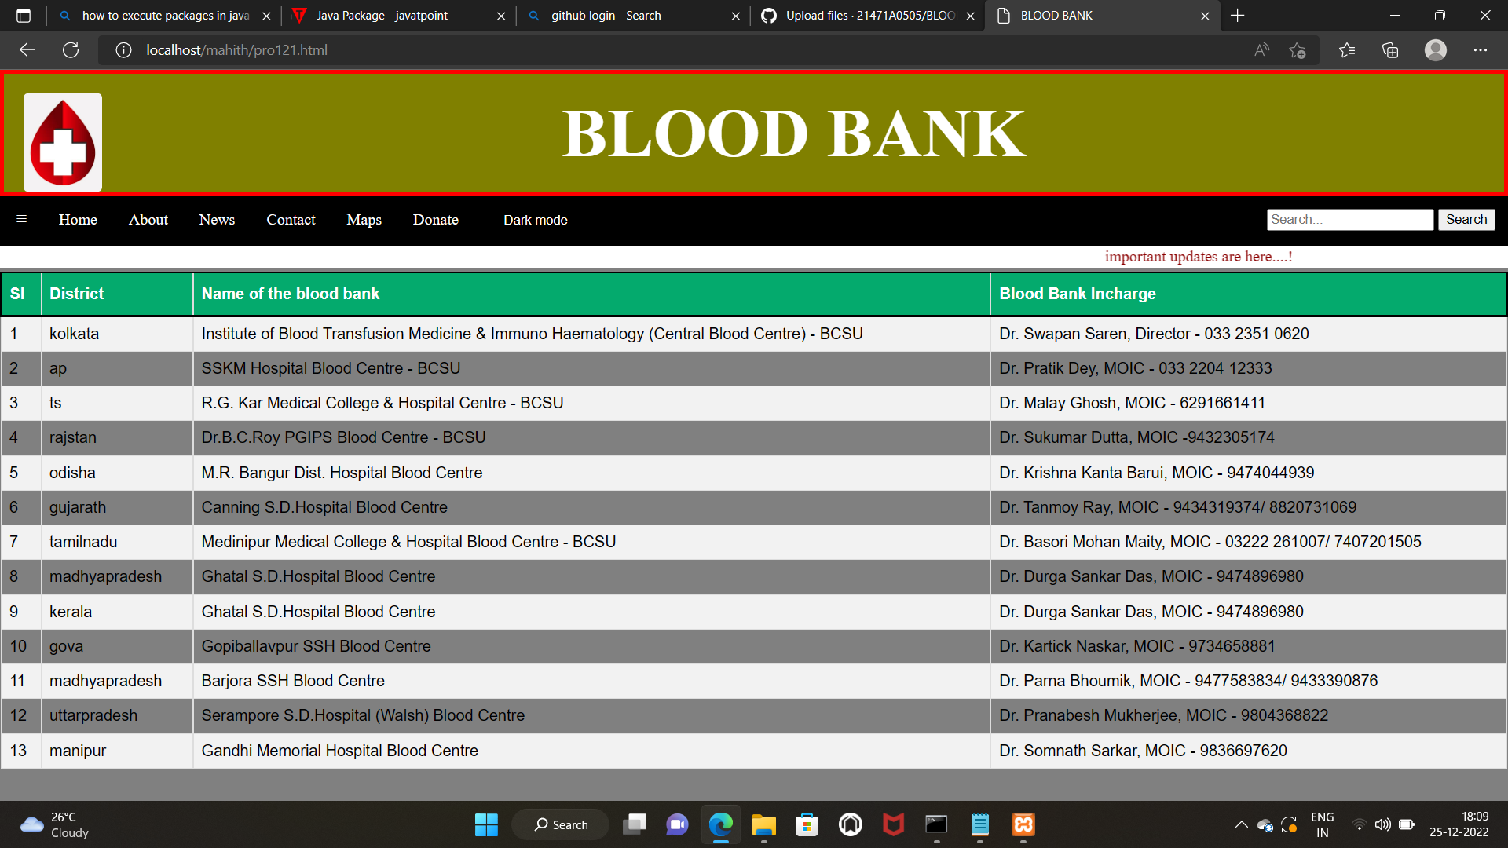Screen dimensions: 1508x848
Task: Launch XAMPP from the taskbar
Action: 1023,824
